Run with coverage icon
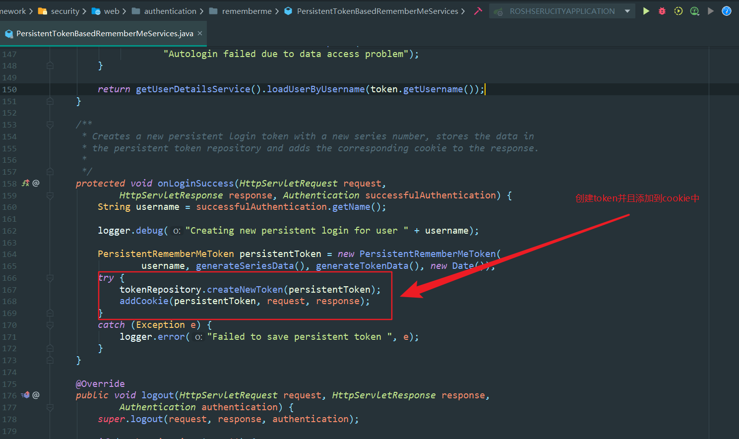 tap(678, 11)
